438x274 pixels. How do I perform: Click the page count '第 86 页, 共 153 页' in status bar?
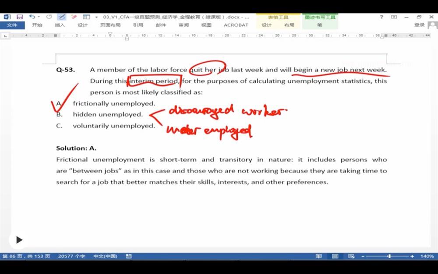[x=26, y=256]
